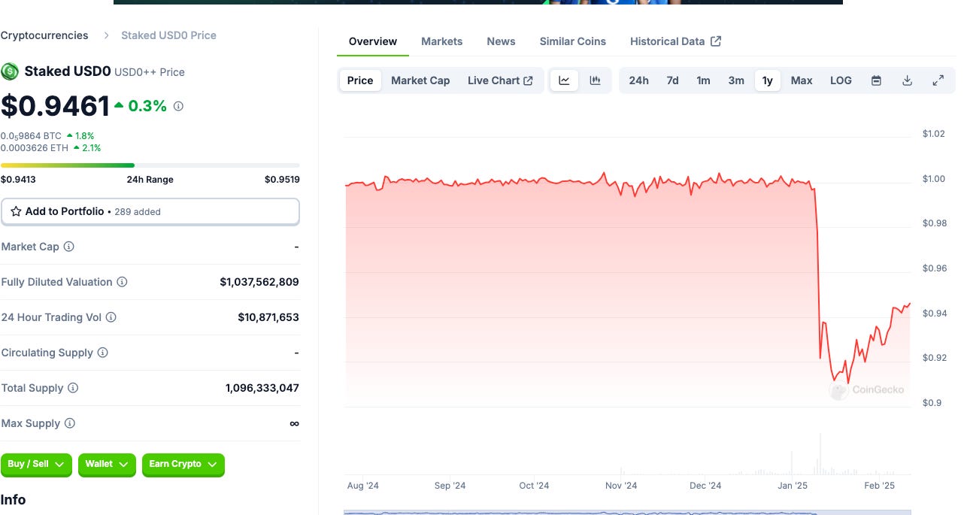Switch to the Markets tab
The image size is (964, 515).
(441, 41)
